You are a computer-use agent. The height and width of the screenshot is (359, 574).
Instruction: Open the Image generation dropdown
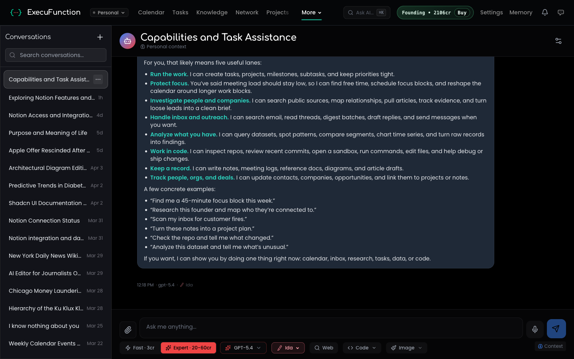pyautogui.click(x=406, y=347)
